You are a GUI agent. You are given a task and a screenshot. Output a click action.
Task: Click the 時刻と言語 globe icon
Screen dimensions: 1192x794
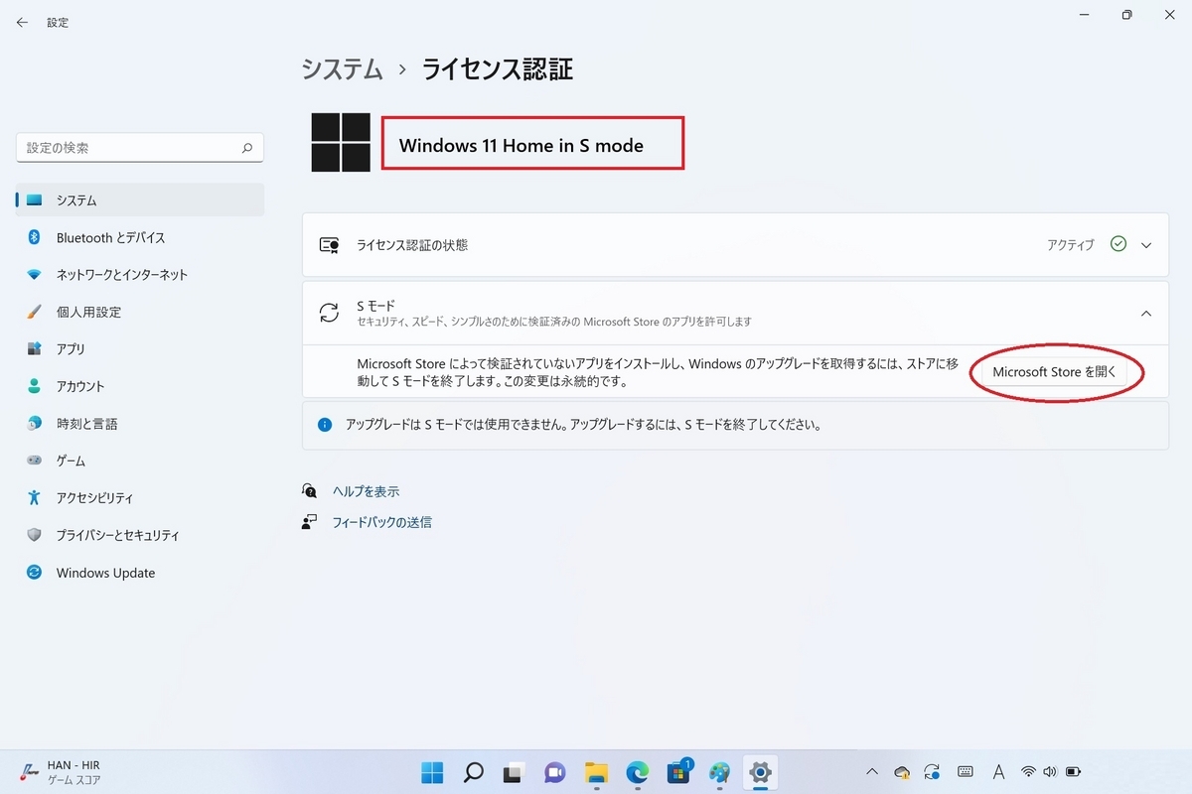click(x=35, y=424)
